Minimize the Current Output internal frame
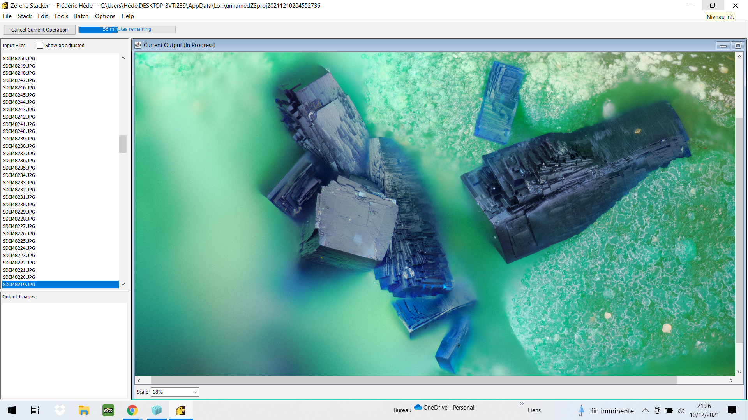Viewport: 748px width, 420px height. click(723, 46)
